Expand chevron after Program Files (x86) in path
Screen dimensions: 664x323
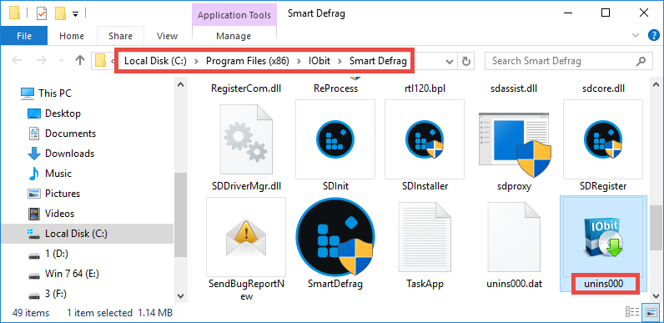point(299,62)
